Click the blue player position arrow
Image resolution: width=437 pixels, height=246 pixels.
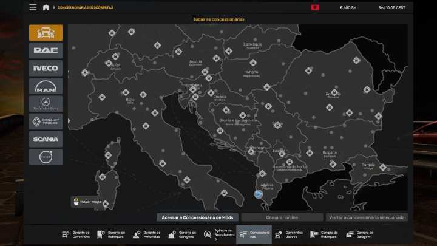click(x=259, y=194)
